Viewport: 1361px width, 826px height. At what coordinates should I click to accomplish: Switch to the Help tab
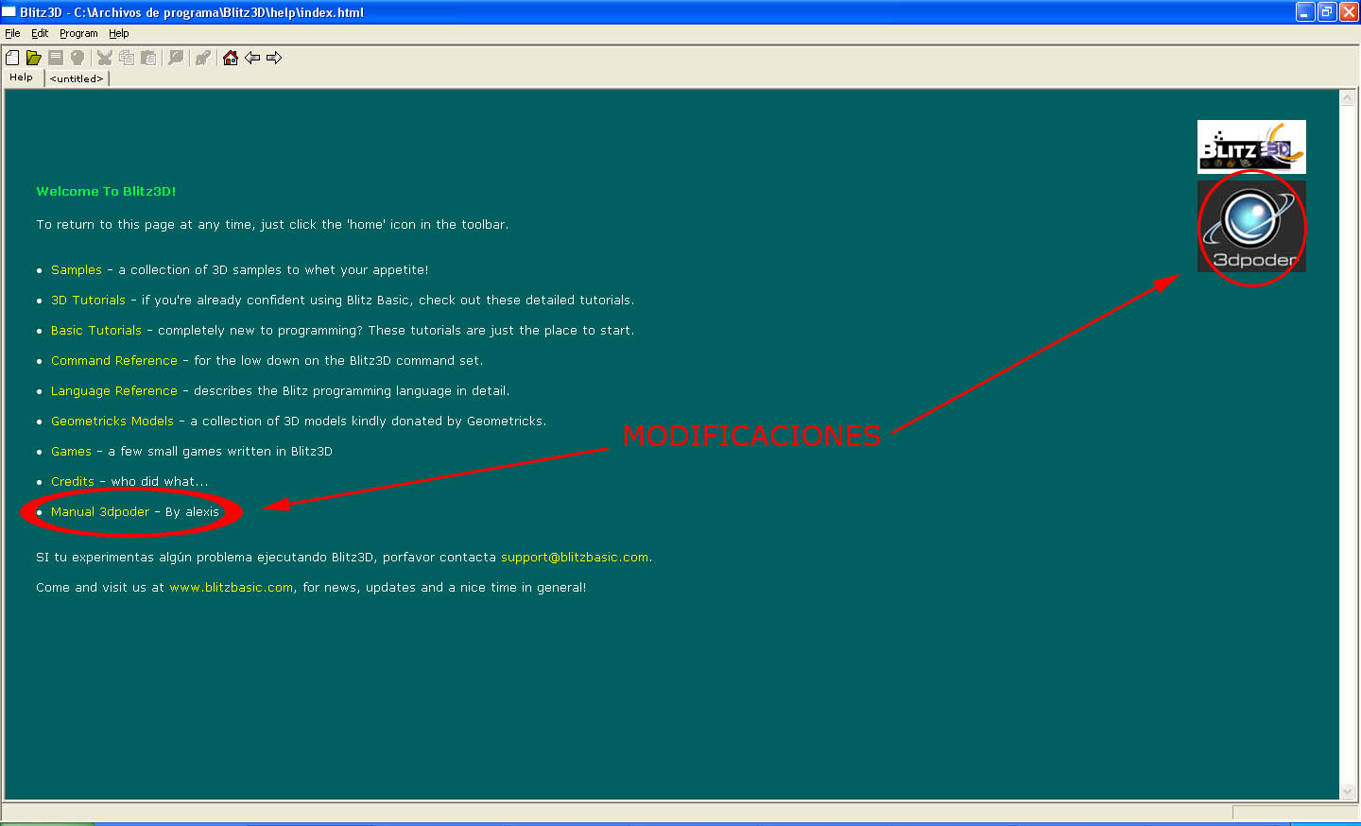[22, 77]
